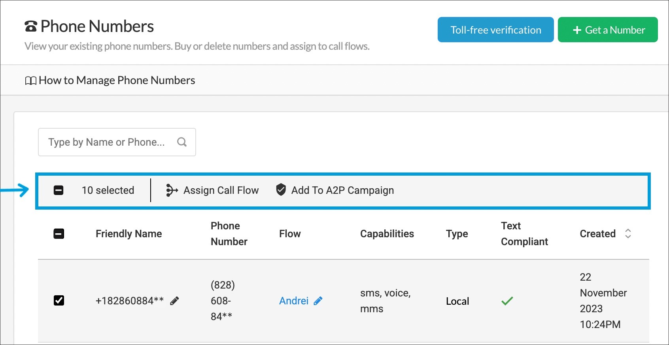
Task: Toggle the bulk selection checkbox in action bar
Action: click(59, 190)
